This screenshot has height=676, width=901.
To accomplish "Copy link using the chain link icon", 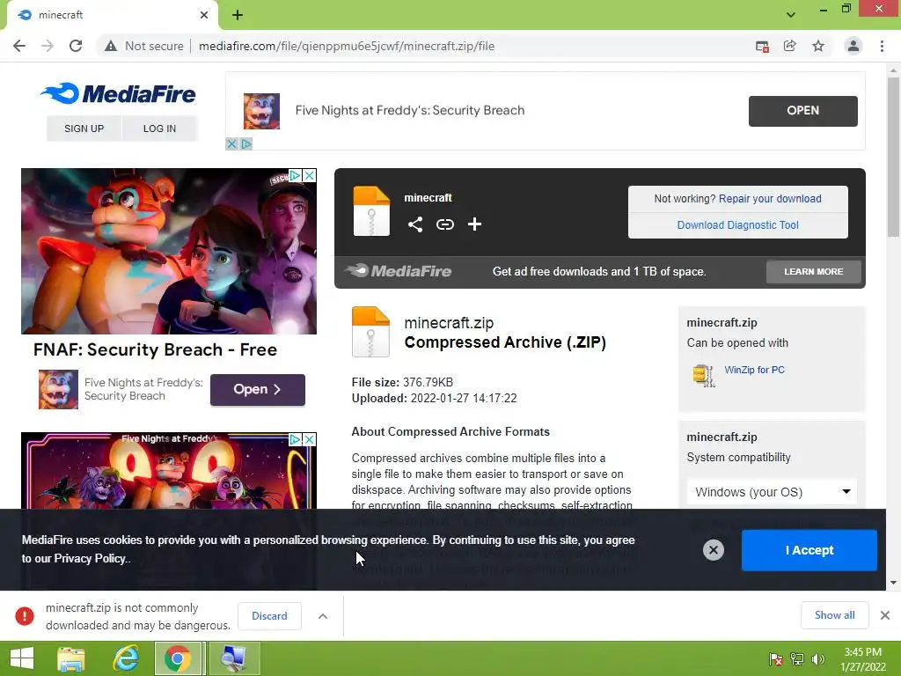I will pos(444,224).
